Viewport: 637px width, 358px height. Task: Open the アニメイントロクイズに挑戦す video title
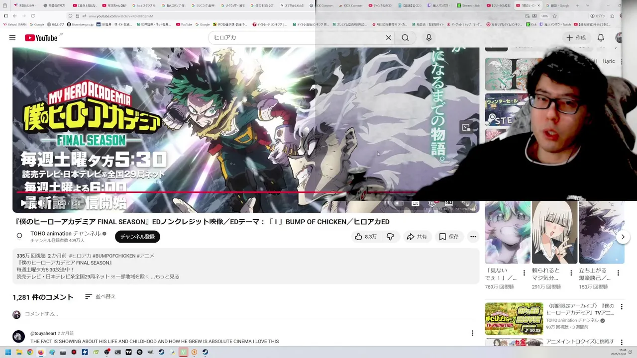tap(580, 342)
